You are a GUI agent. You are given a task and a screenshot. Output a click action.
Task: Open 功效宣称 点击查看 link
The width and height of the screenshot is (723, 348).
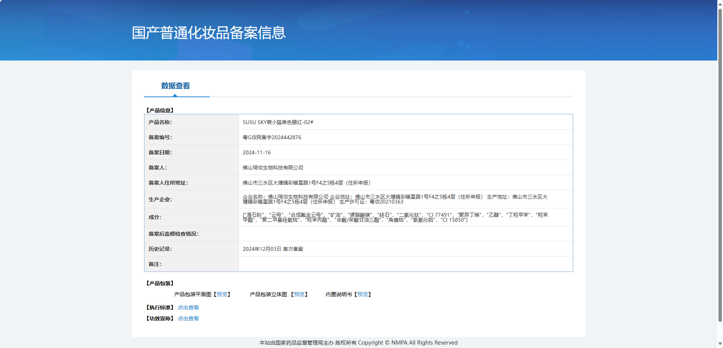pyautogui.click(x=188, y=318)
